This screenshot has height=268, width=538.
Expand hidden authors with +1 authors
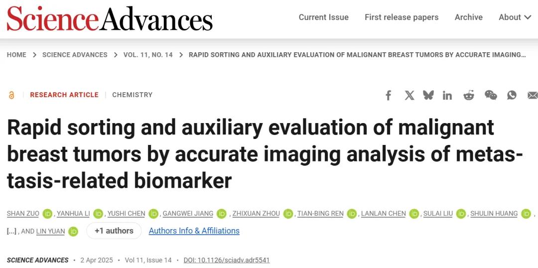click(114, 231)
